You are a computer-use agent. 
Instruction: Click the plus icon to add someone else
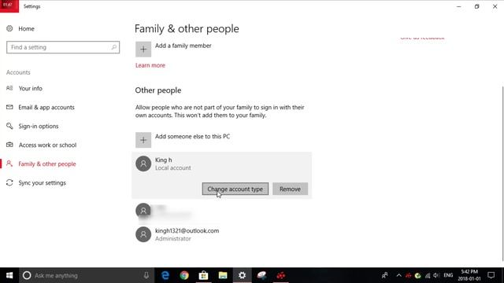click(x=143, y=140)
